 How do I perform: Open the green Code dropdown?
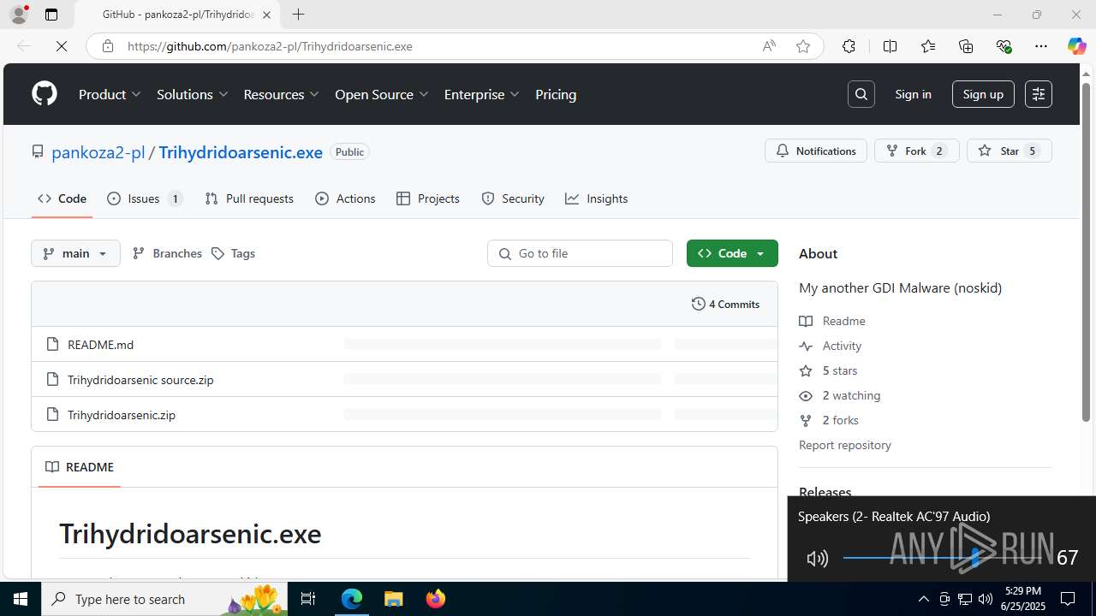[x=732, y=253]
